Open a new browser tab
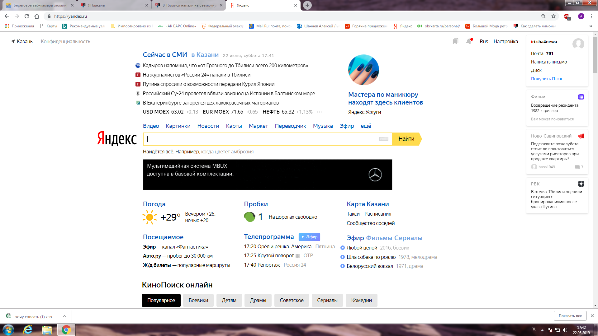The width and height of the screenshot is (598, 336). tap(307, 5)
